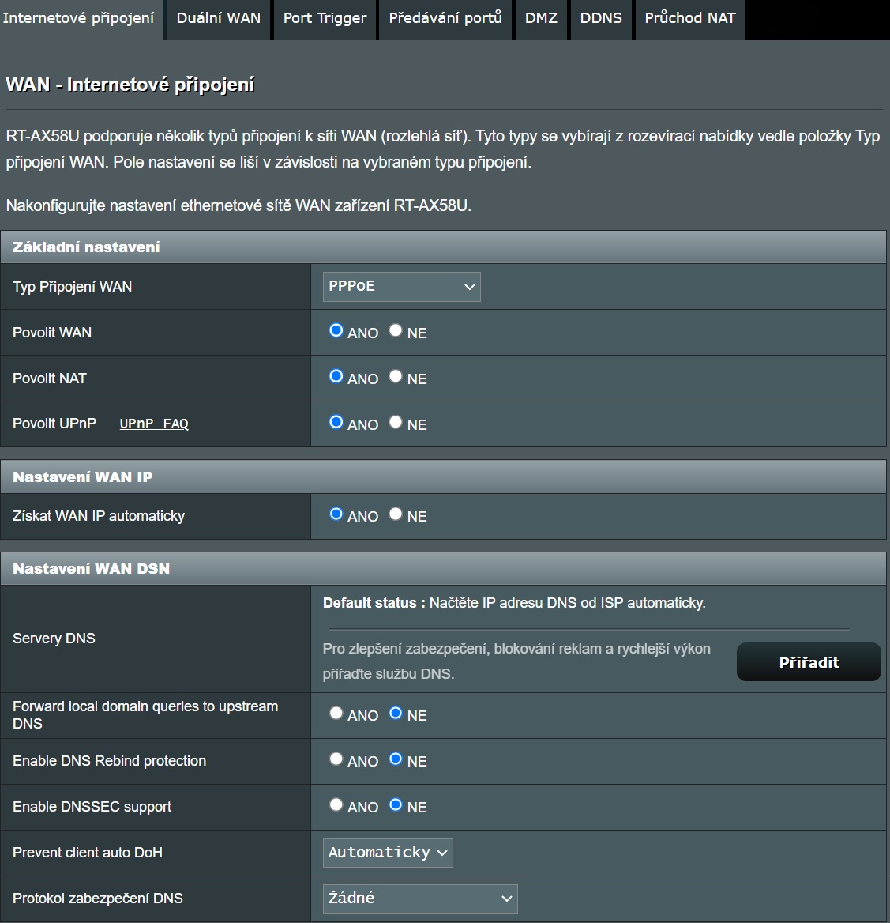
Task: Select ANO for Forward local domain queries
Action: [336, 714]
